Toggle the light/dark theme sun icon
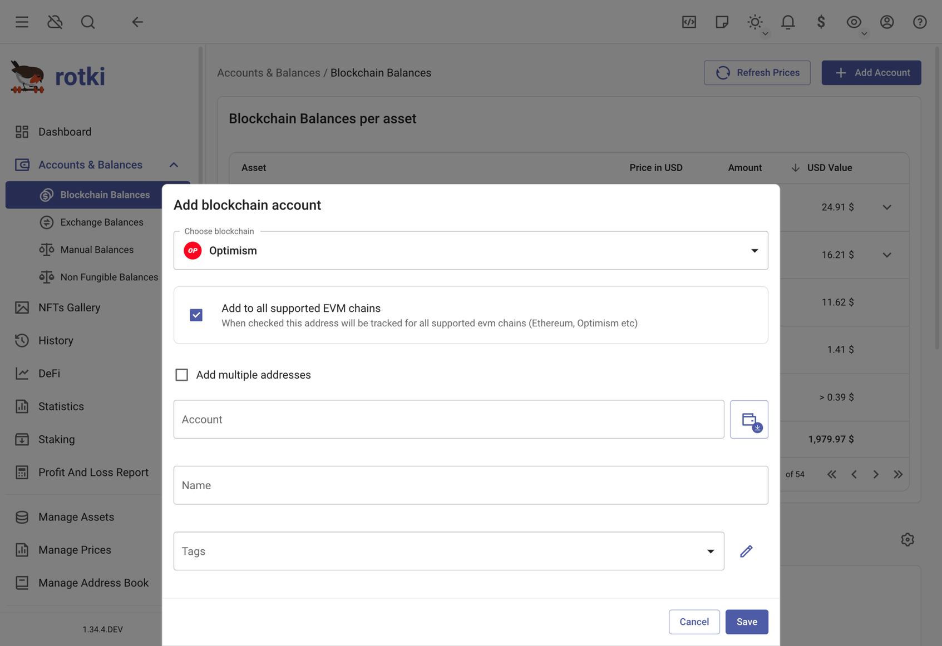 [x=755, y=22]
